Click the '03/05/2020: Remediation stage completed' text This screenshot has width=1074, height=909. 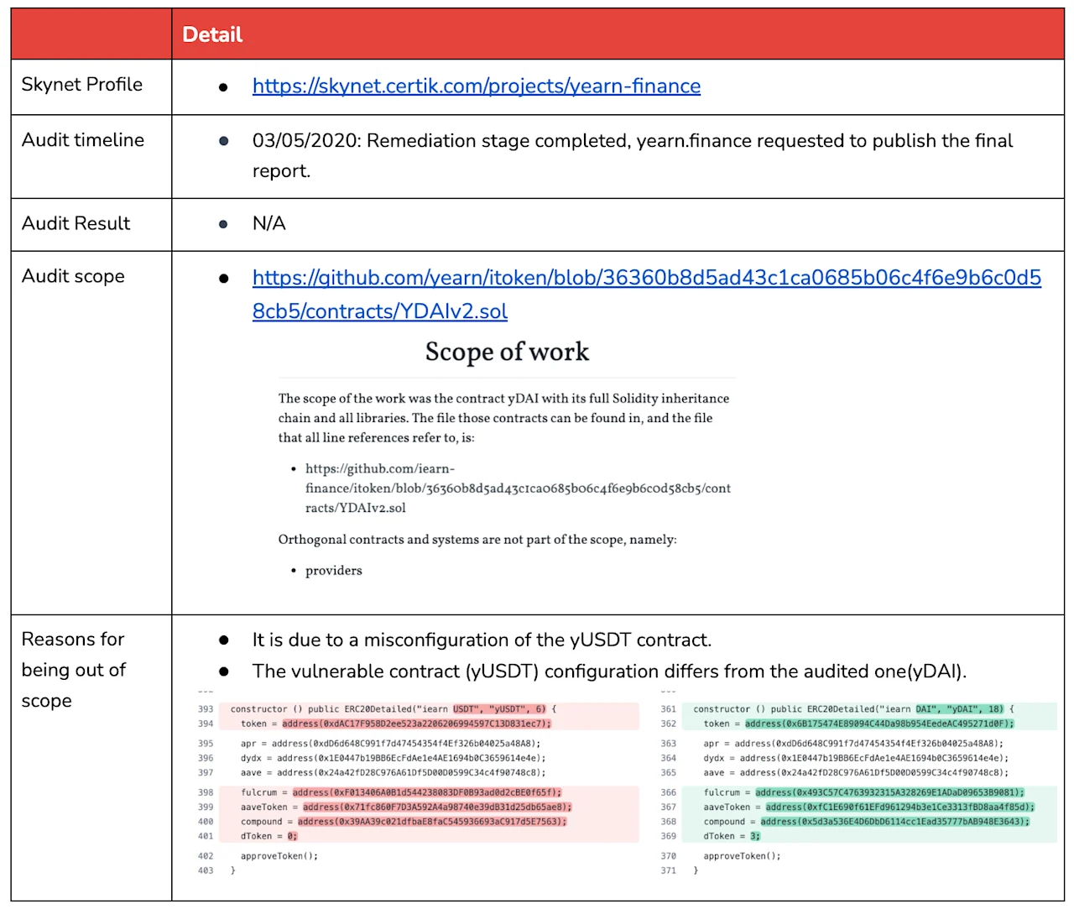point(633,155)
